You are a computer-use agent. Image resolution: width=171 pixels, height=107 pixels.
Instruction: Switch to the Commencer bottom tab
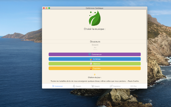coord(57,86)
